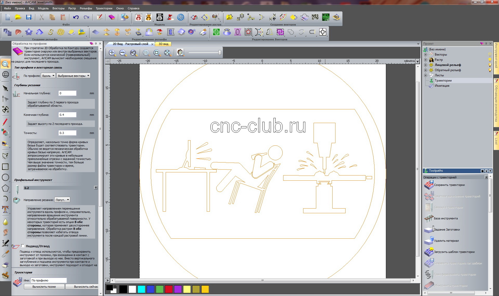Pick the cyan color swatch

click(x=141, y=289)
